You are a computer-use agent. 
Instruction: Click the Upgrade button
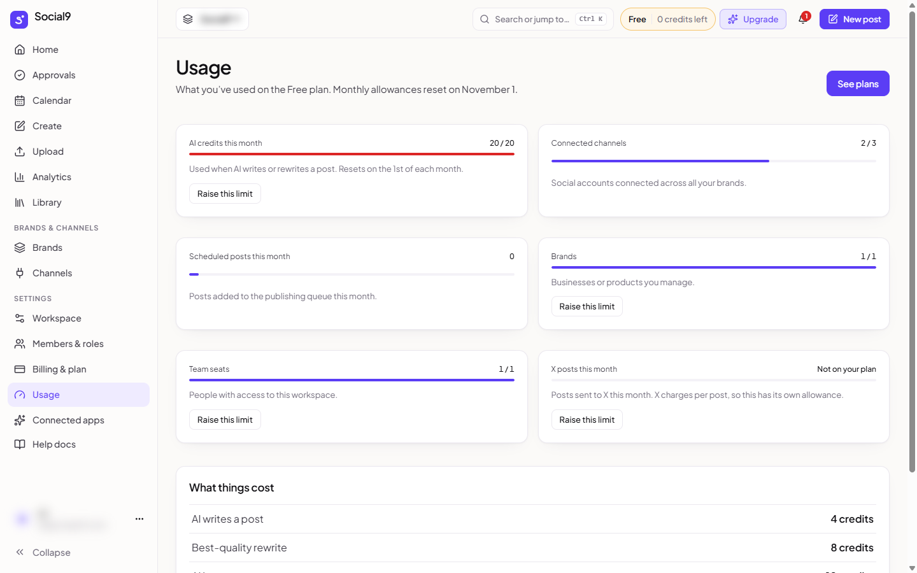tap(753, 19)
